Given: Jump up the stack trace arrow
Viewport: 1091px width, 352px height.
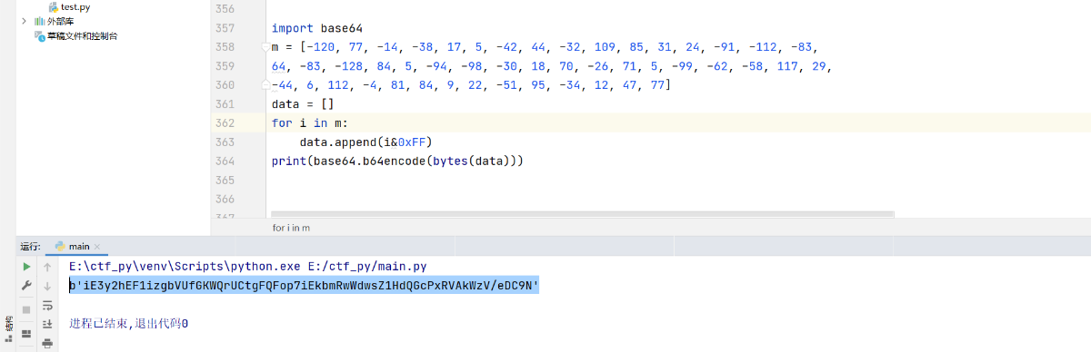Looking at the screenshot, I should pyautogui.click(x=48, y=267).
